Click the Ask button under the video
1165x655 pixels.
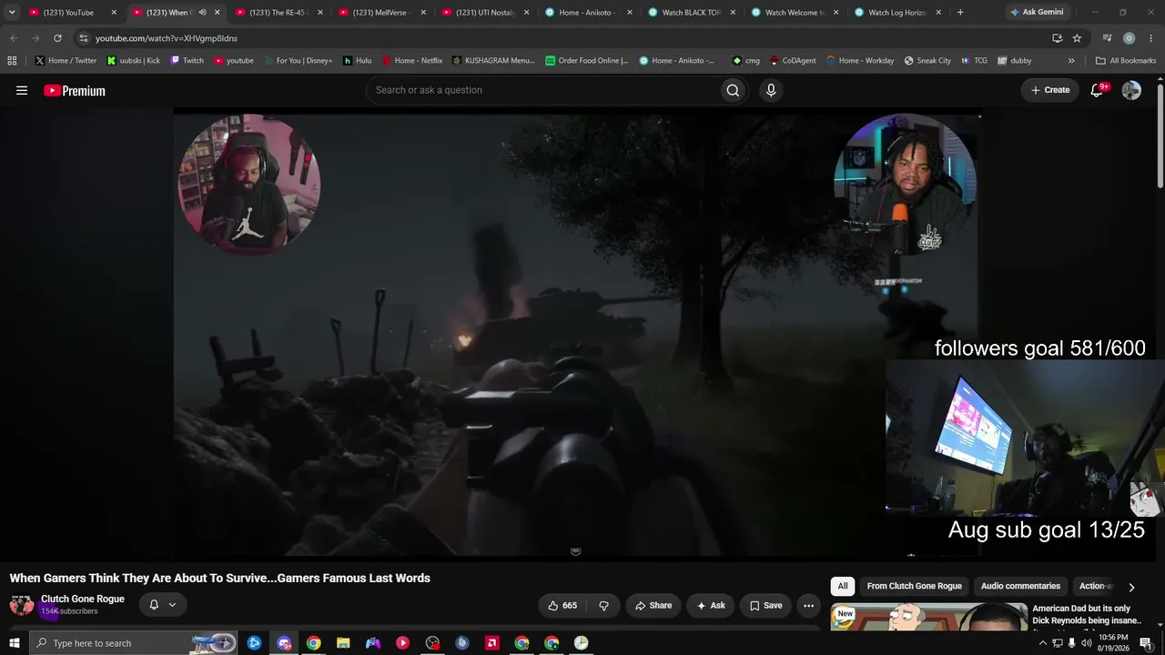tap(711, 606)
